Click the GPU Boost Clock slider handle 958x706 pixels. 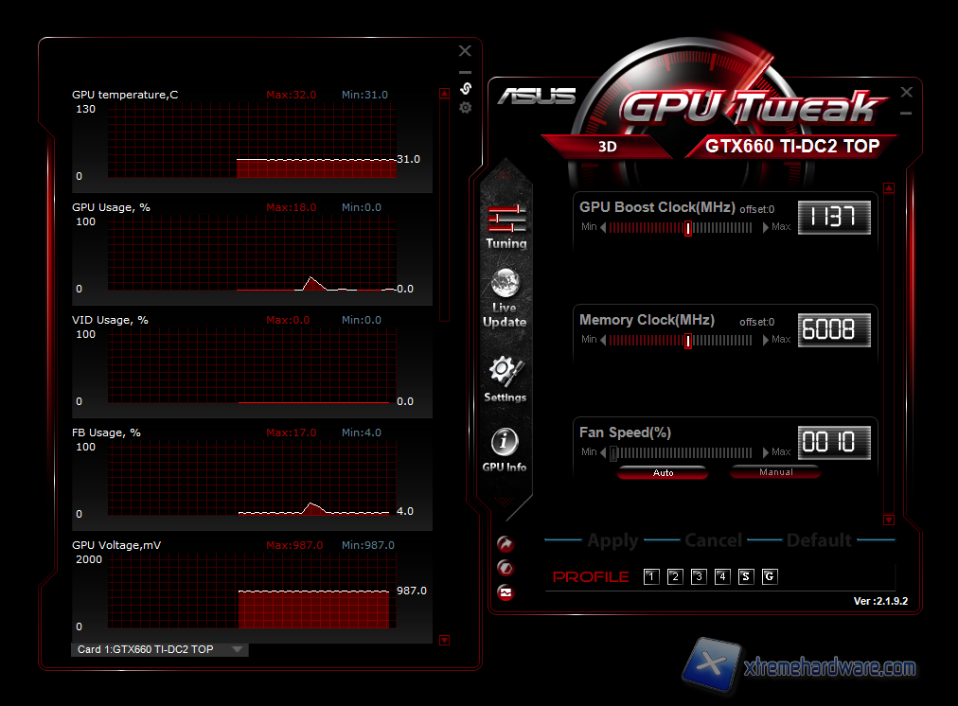(x=688, y=228)
